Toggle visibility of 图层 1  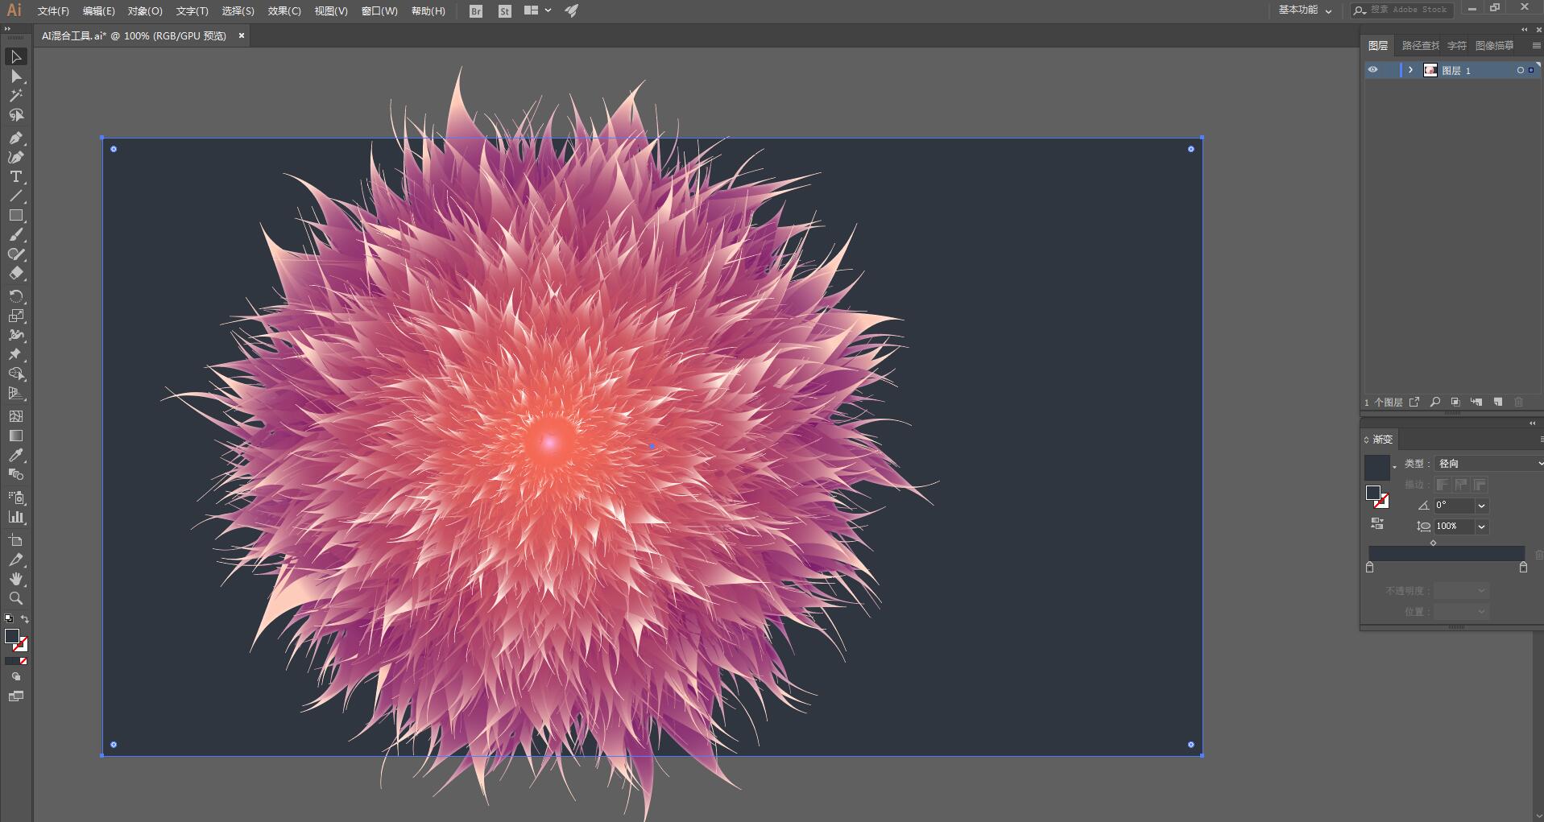coord(1372,70)
